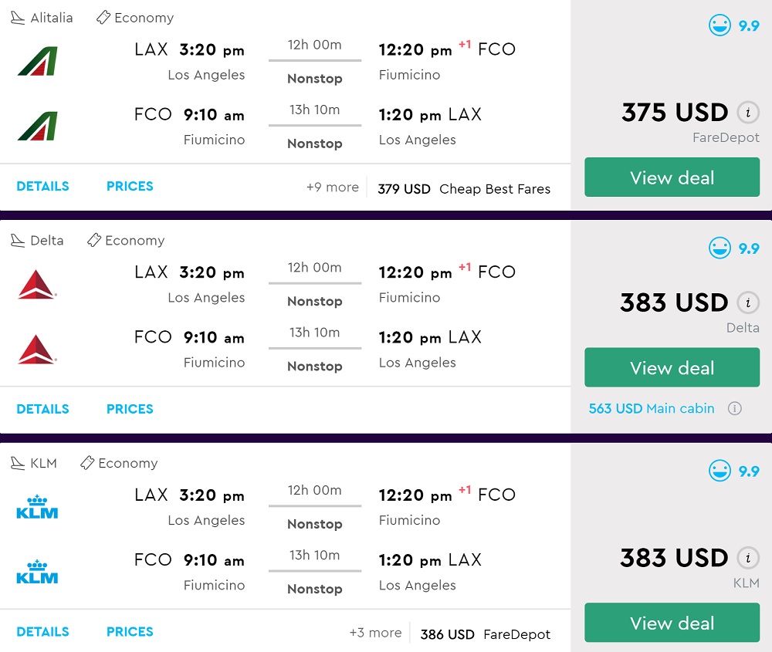772x652 pixels.
Task: Click the info icon beside Delta's 383 USD
Action: tap(747, 302)
